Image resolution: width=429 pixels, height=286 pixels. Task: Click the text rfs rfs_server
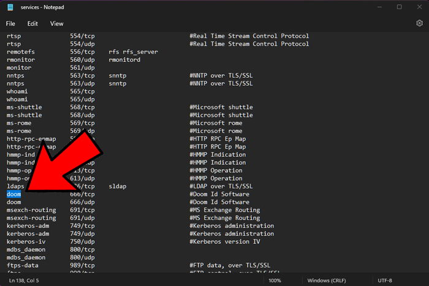point(133,51)
